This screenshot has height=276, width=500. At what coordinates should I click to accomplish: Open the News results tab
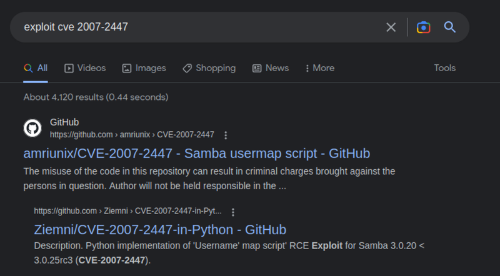coord(270,68)
